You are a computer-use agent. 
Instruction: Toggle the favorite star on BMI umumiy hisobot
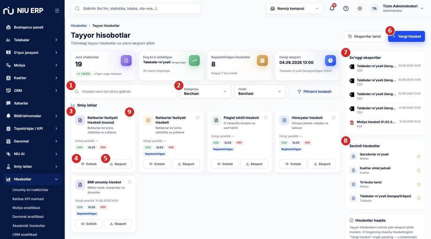point(130,182)
